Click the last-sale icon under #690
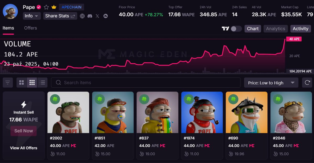The height and width of the screenshot is (163, 314). tap(231, 154)
